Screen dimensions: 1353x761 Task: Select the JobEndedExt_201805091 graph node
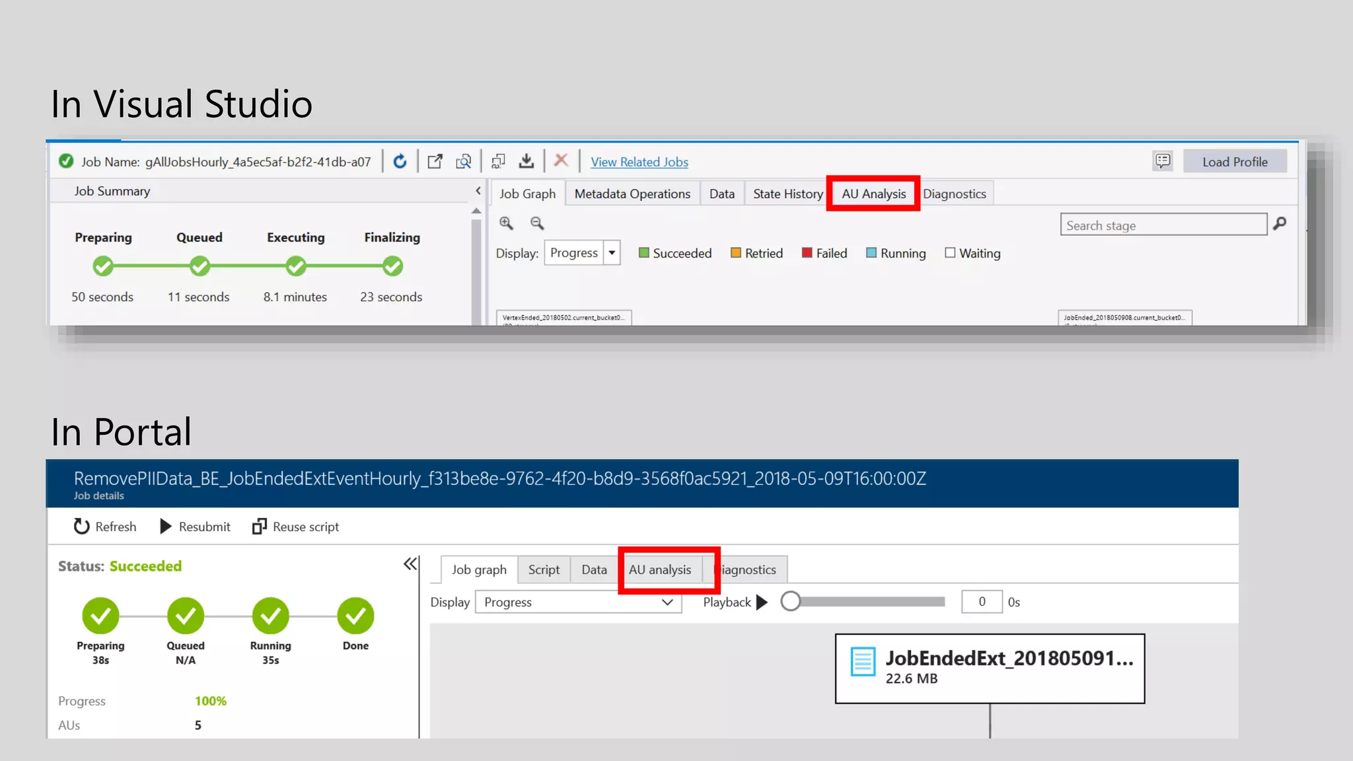[x=990, y=668]
